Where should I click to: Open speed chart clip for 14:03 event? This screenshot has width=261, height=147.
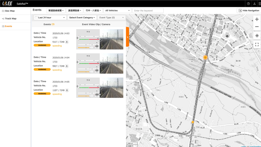click(x=88, y=39)
